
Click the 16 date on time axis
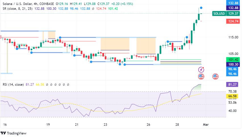click(5, 125)
